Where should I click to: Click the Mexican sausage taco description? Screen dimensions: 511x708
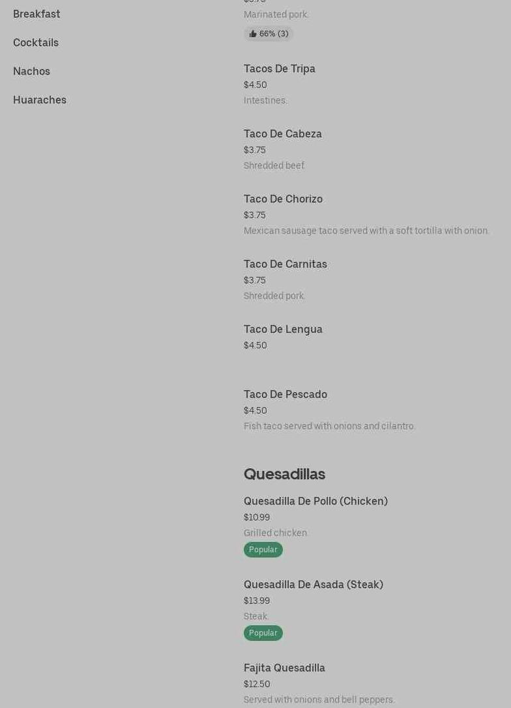[366, 231]
